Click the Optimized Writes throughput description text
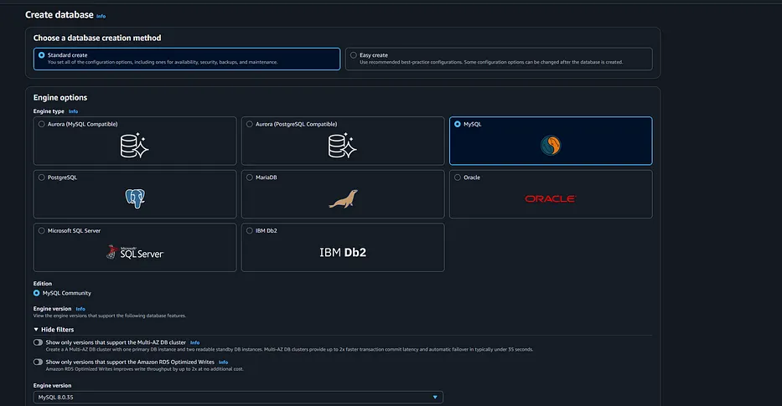This screenshot has width=782, height=406. 145,369
